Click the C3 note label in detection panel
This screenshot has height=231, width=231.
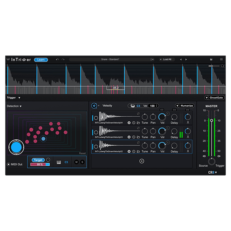[x=66, y=162]
